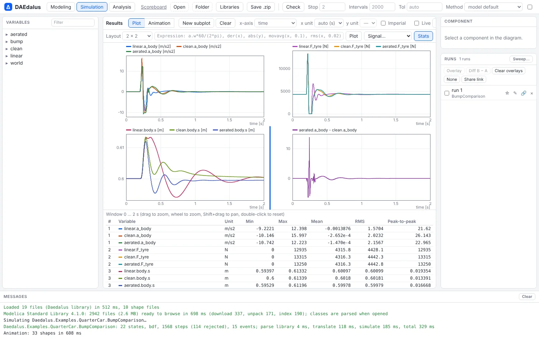This screenshot has height=341, width=539.
Task: Enable the Live checkbox
Action: click(x=416, y=23)
